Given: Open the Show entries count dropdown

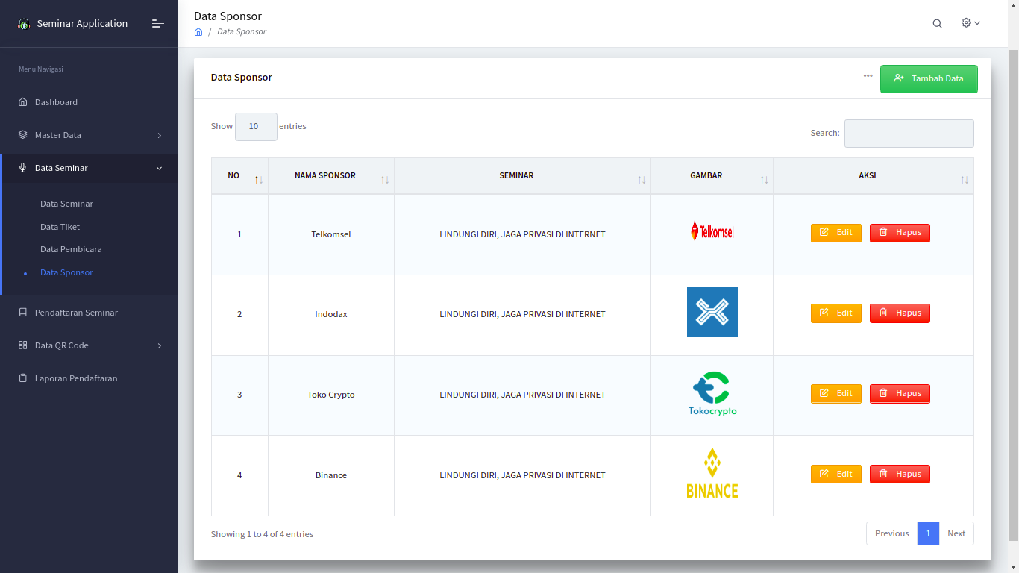Looking at the screenshot, I should pos(256,127).
